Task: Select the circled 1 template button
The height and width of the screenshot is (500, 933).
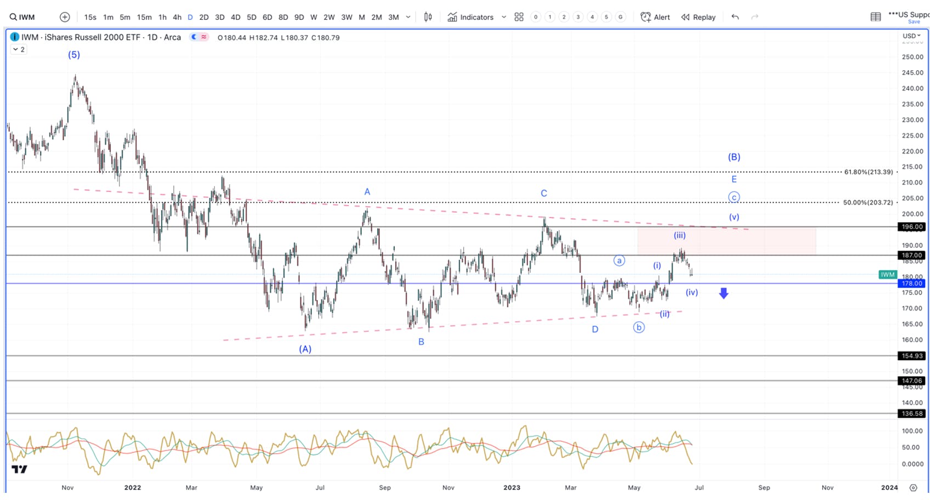Action: pos(550,17)
